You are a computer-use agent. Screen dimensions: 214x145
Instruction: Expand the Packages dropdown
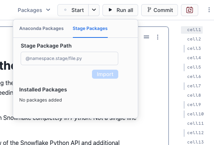pos(34,10)
